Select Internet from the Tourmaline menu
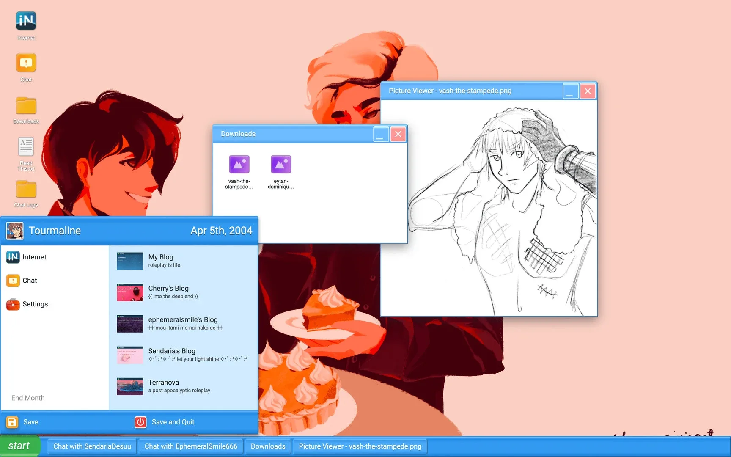This screenshot has height=457, width=731. click(34, 257)
